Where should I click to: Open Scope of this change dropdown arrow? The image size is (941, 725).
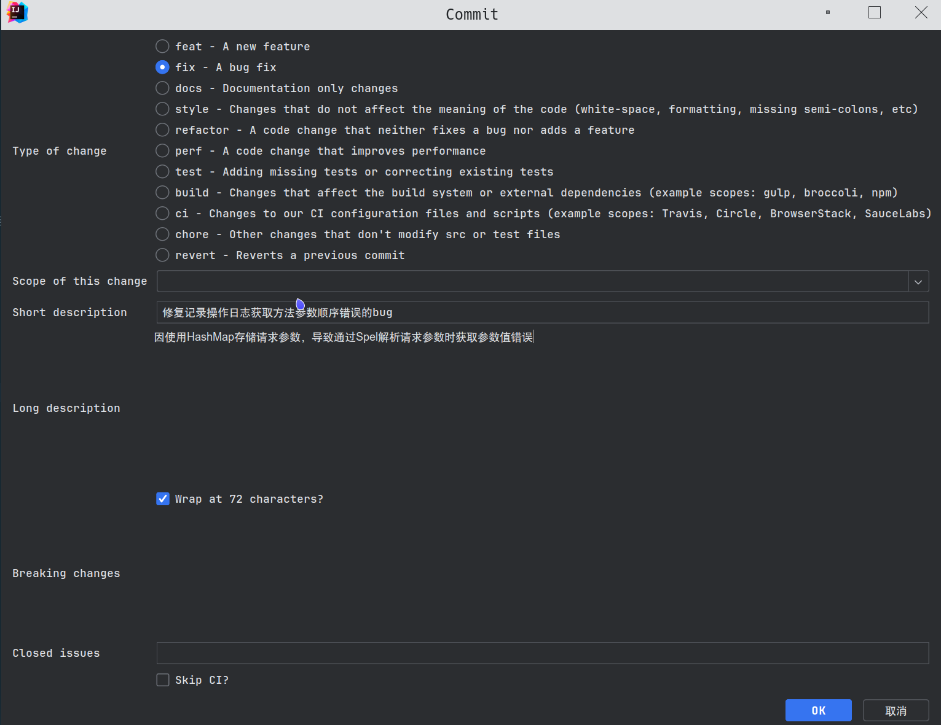(918, 282)
